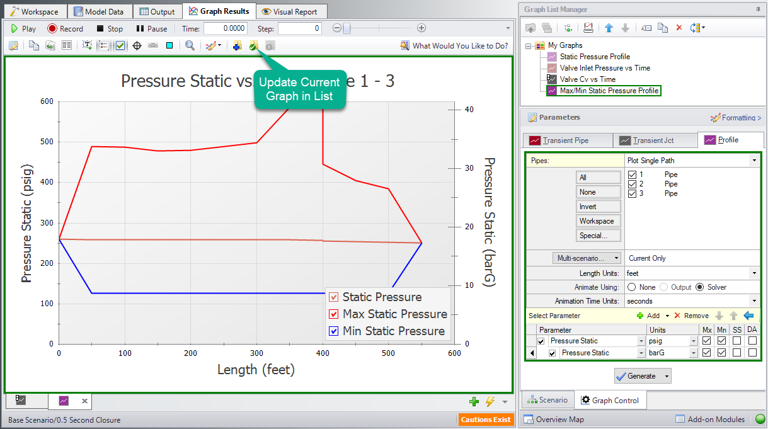Click the duplicate graph icon in Graph List Manager
Image resolution: width=768 pixels, height=429 pixels.
click(x=663, y=28)
